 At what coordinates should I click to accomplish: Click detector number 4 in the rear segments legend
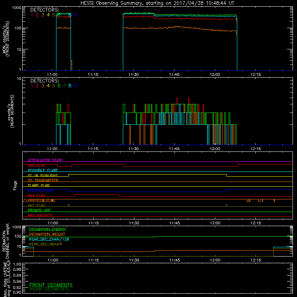(x=48, y=86)
